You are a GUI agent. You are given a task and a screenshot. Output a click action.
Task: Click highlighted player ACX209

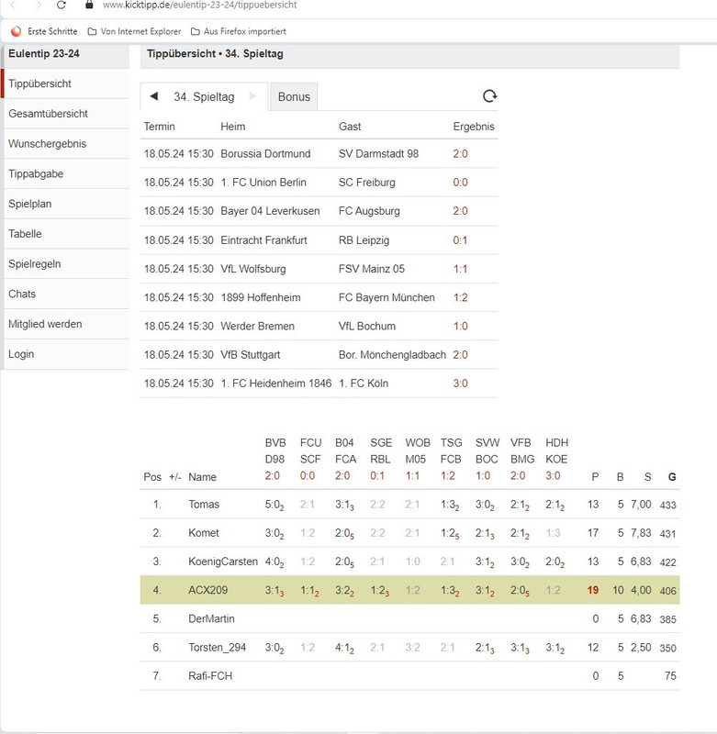coord(207,590)
